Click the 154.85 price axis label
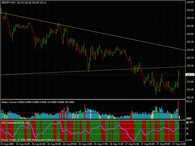The image size is (195, 146). [x=190, y=2]
